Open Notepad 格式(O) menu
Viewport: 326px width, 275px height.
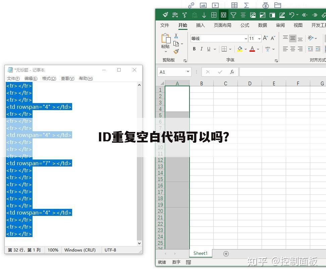pos(49,79)
